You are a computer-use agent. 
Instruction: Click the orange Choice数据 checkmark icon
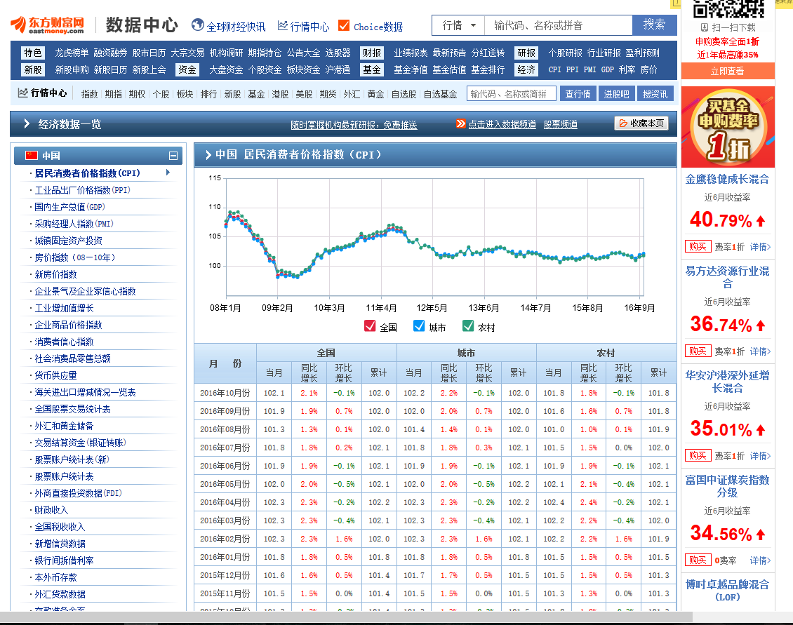(344, 26)
